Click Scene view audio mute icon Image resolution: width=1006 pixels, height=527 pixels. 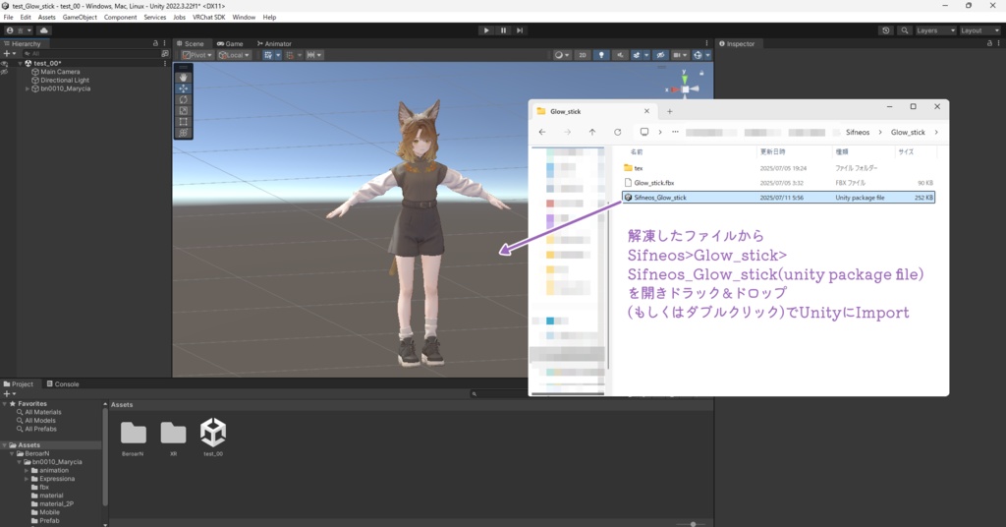pos(620,55)
